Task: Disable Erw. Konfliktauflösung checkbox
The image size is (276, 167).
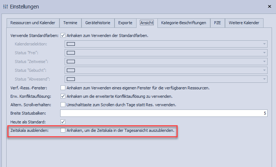Action: pyautogui.click(x=63, y=96)
